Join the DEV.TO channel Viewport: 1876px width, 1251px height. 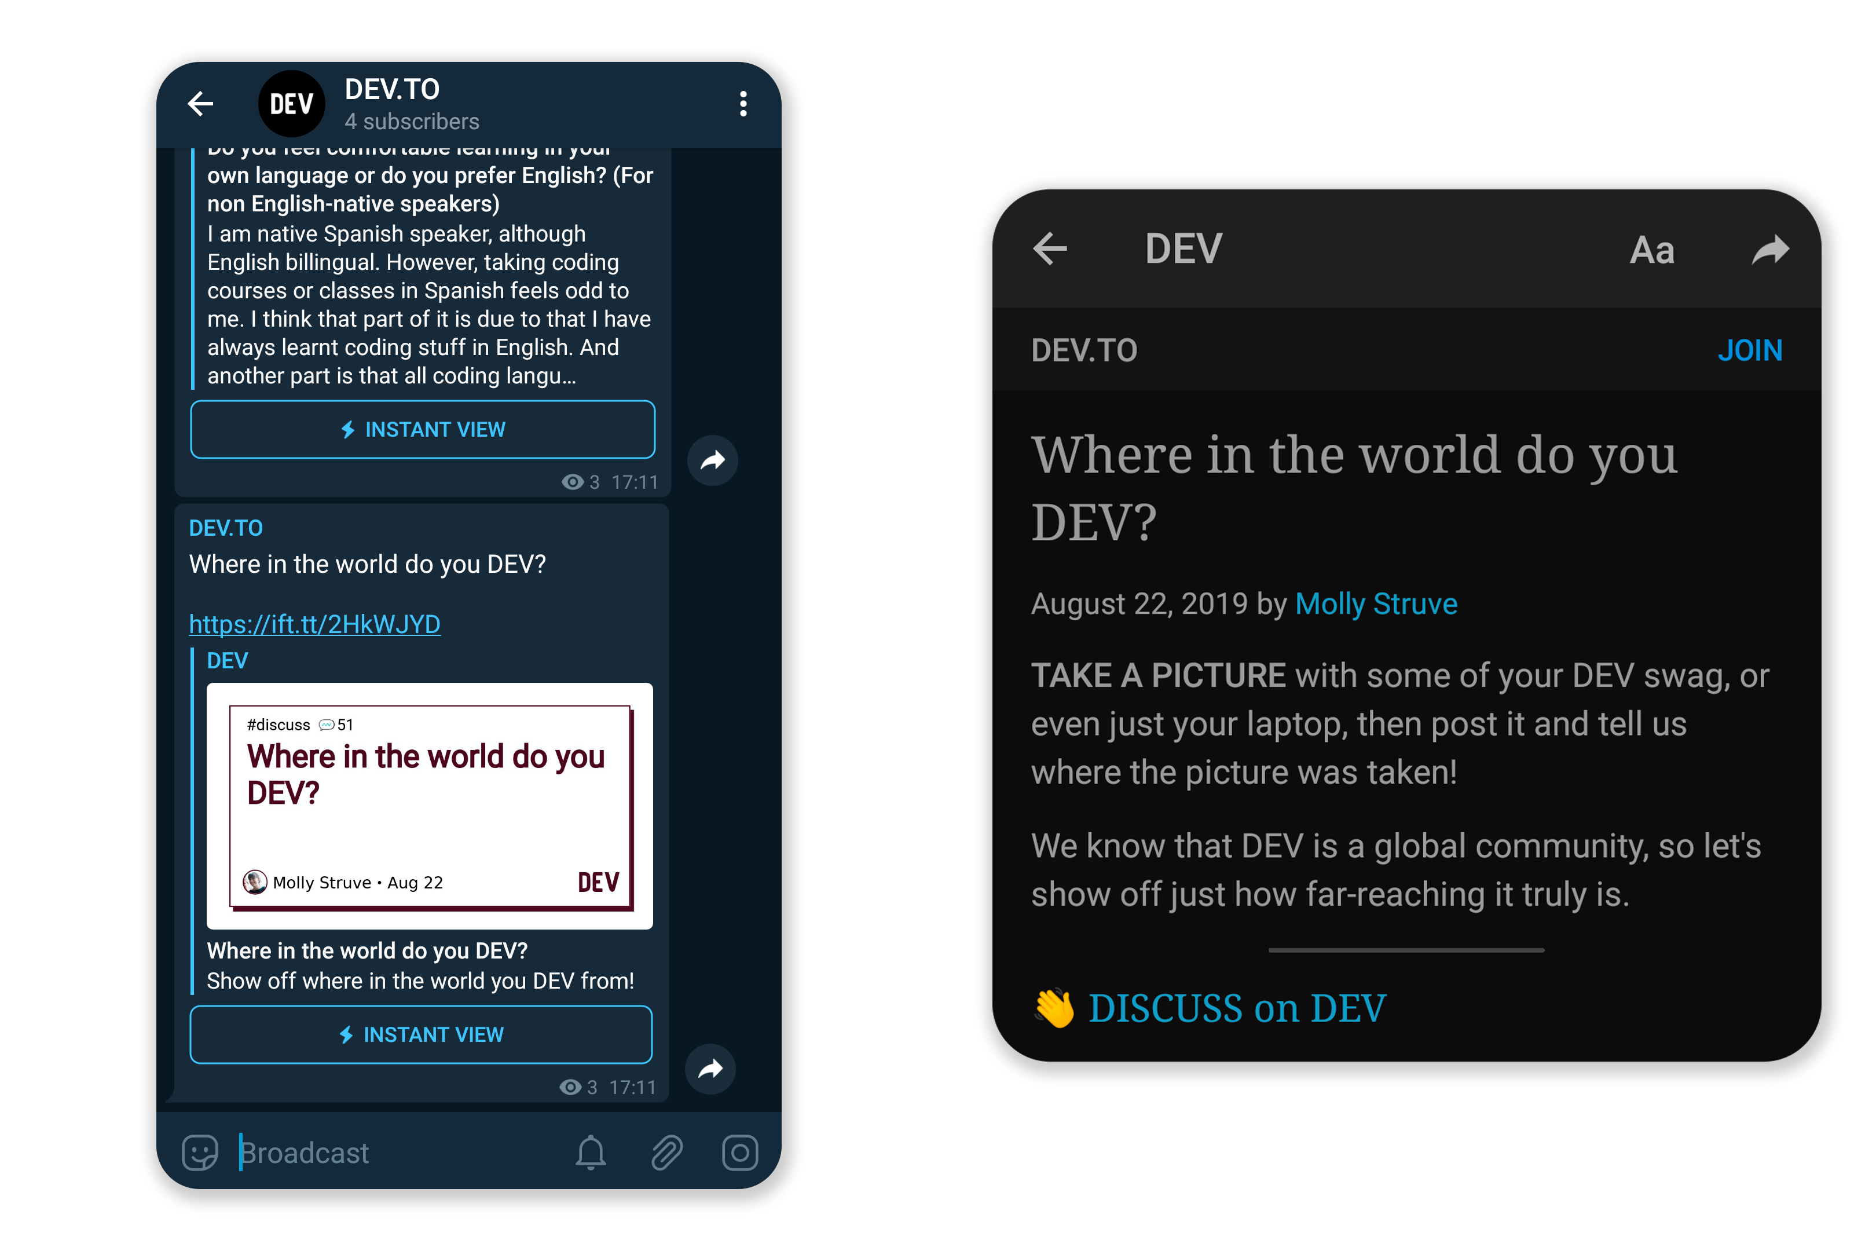(1749, 350)
